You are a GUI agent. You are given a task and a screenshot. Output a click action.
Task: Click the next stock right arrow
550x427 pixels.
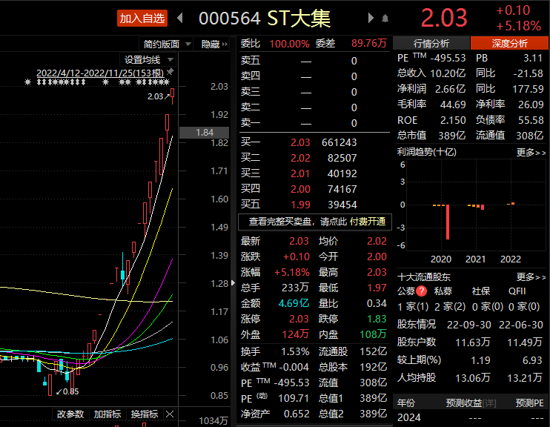pos(371,18)
